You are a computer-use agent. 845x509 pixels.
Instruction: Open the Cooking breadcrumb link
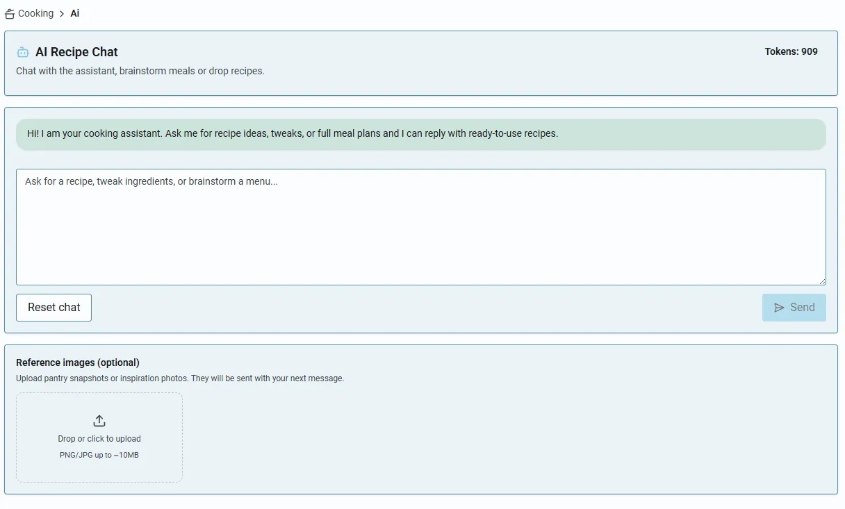coord(35,13)
